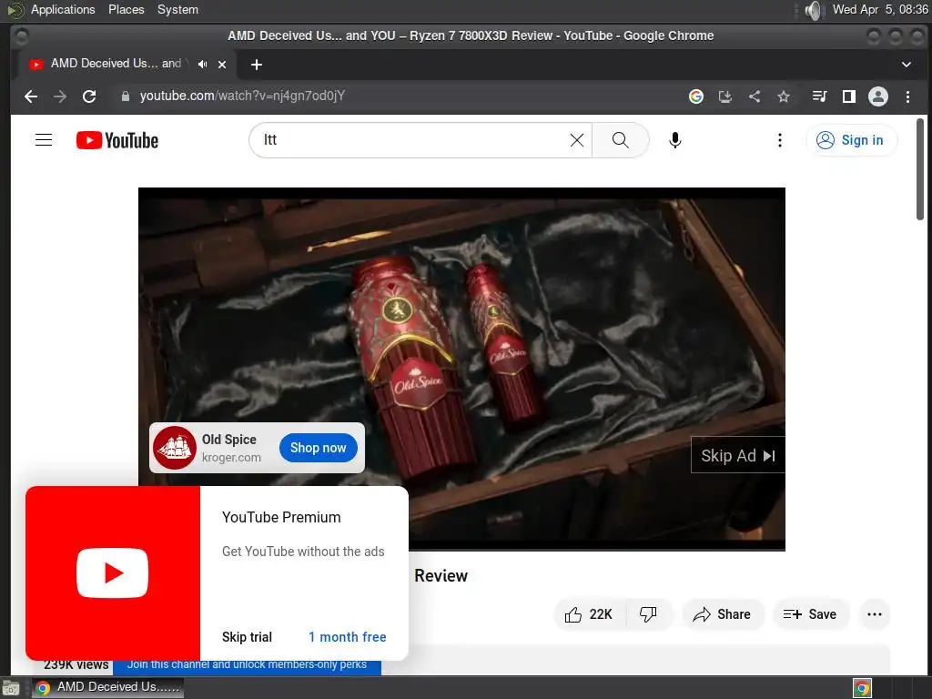The width and height of the screenshot is (932, 699).
Task: Visit the kroger.com ad link
Action: point(231,458)
